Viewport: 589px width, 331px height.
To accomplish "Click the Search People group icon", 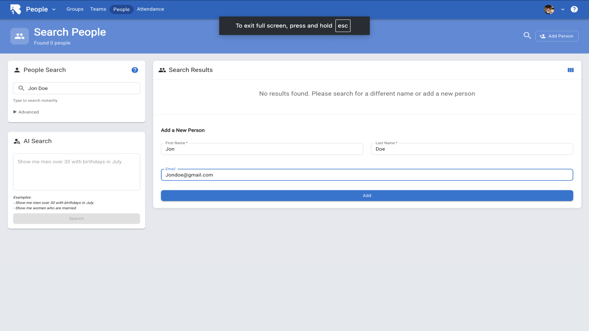I will coord(20,36).
